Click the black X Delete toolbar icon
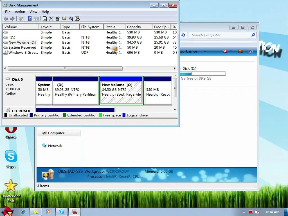 coord(51,19)
